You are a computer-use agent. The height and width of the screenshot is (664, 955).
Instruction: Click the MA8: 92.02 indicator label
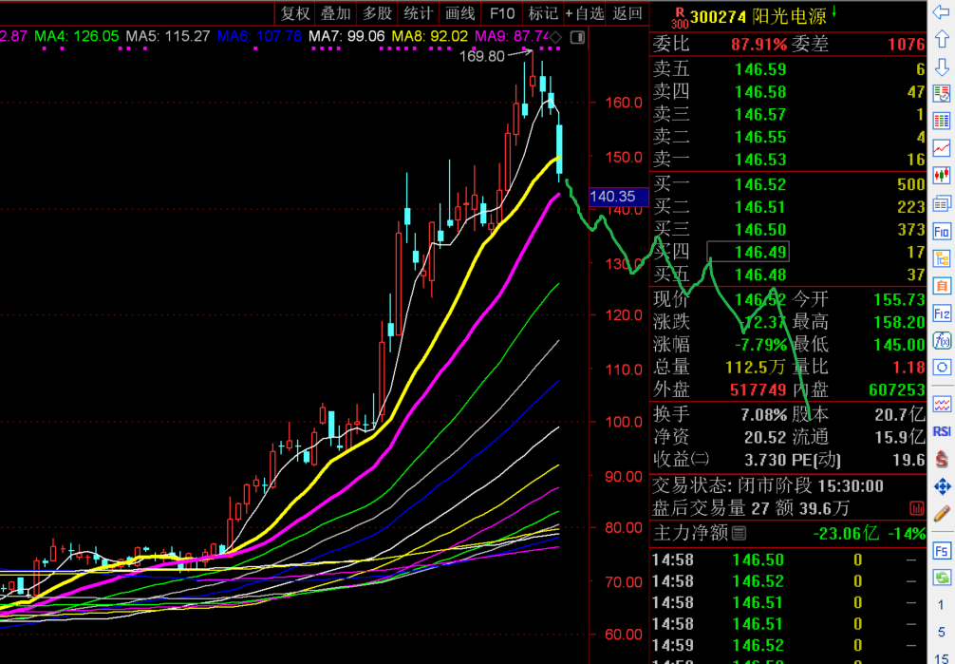pos(430,37)
